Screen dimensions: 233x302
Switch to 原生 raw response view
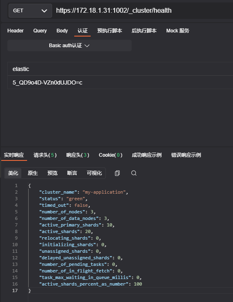33,173
